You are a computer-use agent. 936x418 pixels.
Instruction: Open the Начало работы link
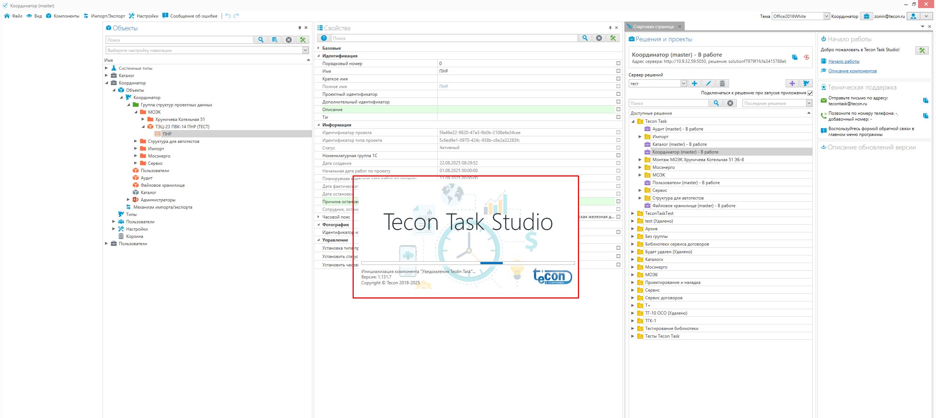click(x=843, y=61)
